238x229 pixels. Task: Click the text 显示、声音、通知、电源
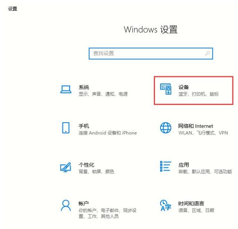tap(103, 94)
